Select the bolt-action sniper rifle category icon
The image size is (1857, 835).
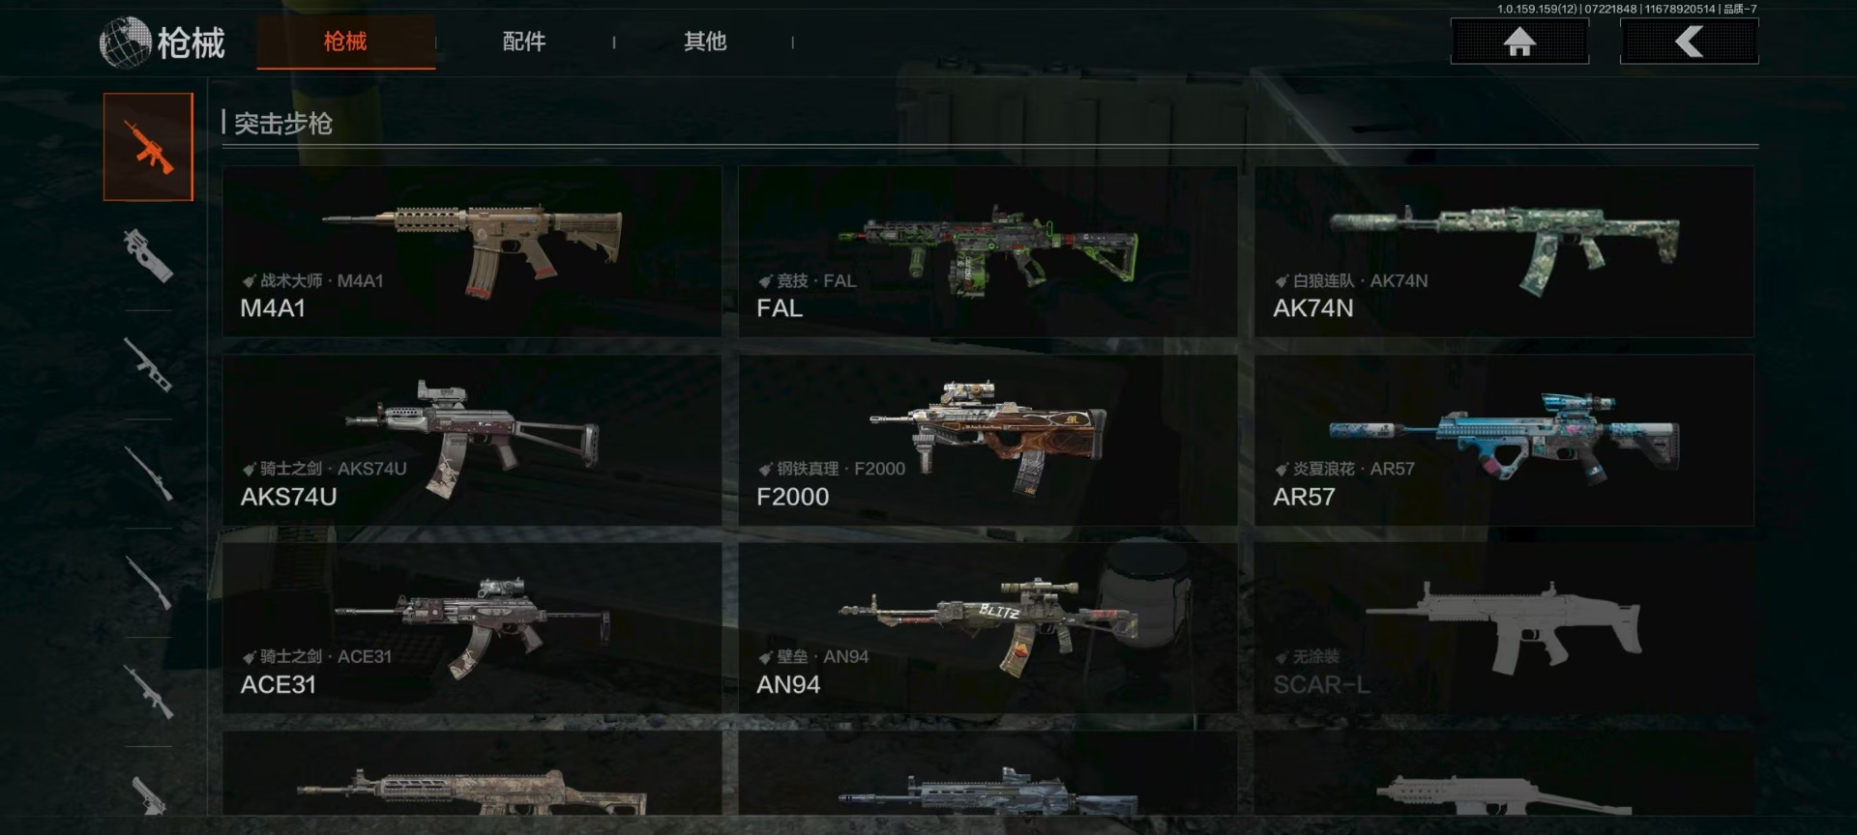[148, 475]
